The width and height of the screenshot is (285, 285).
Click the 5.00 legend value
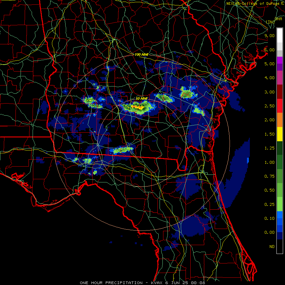[x=269, y=64]
